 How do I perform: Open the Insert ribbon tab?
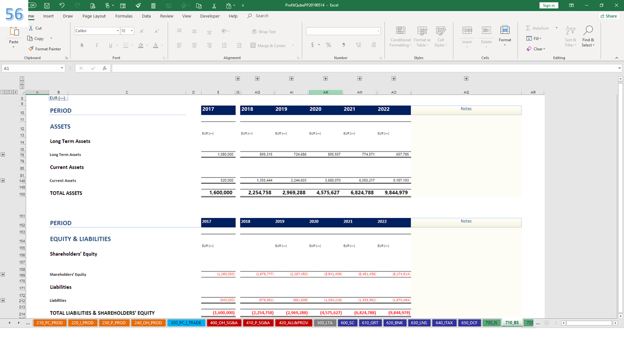(x=48, y=16)
